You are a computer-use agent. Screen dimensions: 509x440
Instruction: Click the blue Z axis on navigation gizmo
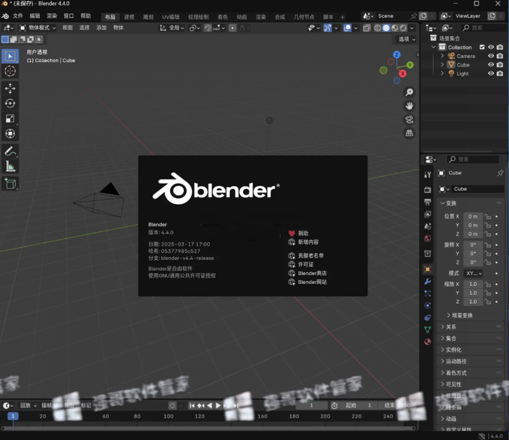tap(396, 55)
